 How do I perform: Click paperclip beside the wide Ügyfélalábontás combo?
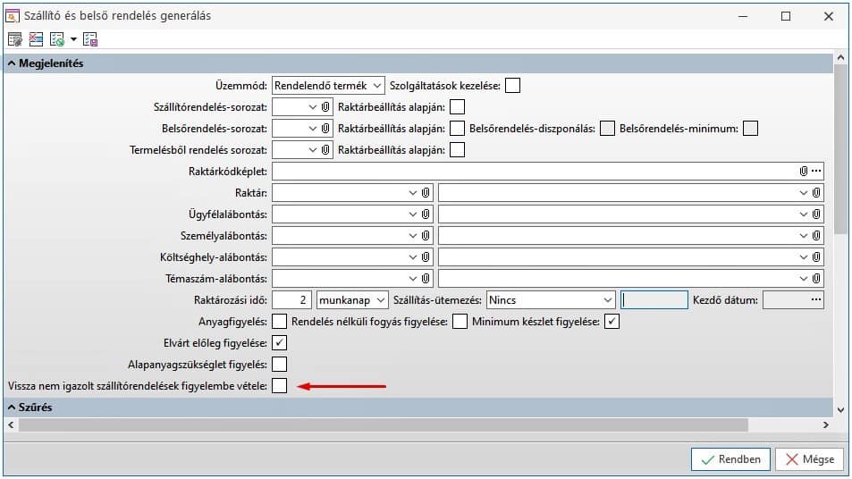[x=816, y=214]
